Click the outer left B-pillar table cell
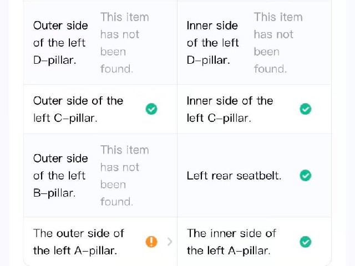This screenshot has height=266, width=355. click(x=100, y=176)
